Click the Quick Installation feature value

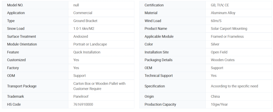(x=87, y=52)
